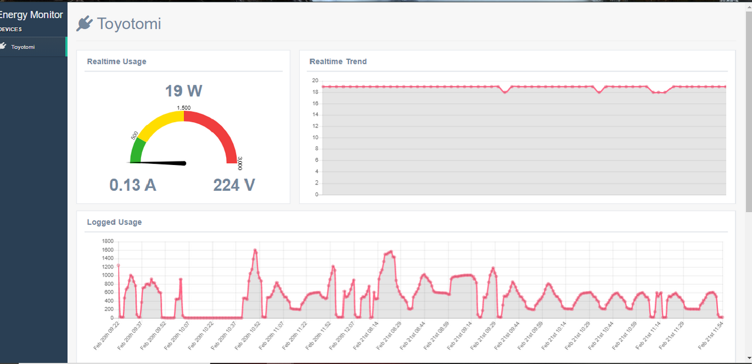Click the Feb 20th 09:52 time label
752x364 pixels.
(x=153, y=336)
